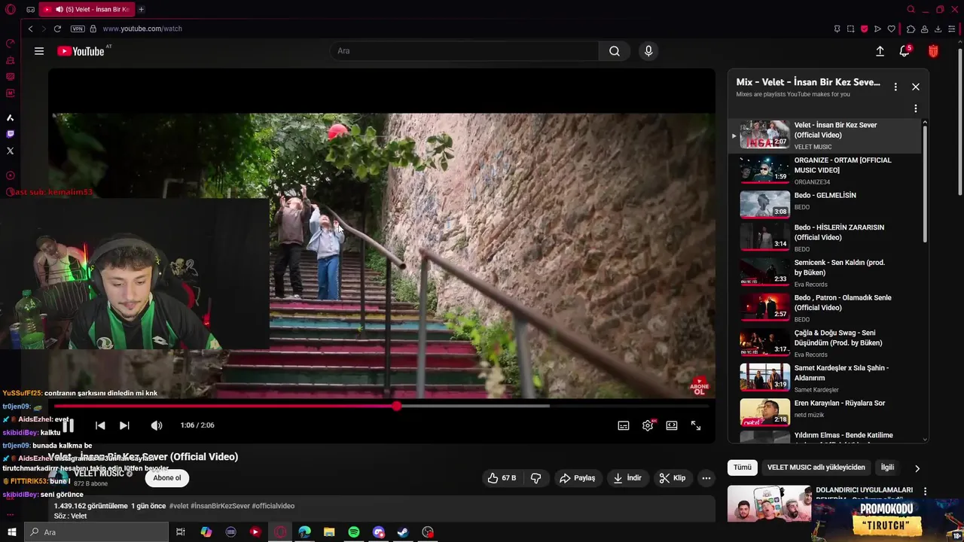Open the Easy Setup sliders icon
964x542 pixels.
[x=951, y=29]
